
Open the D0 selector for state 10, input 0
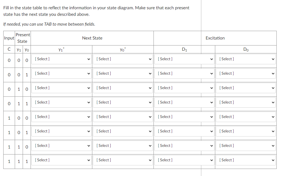[x=246, y=88]
